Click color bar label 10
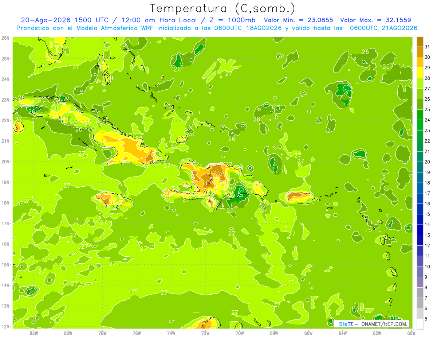 [427, 267]
